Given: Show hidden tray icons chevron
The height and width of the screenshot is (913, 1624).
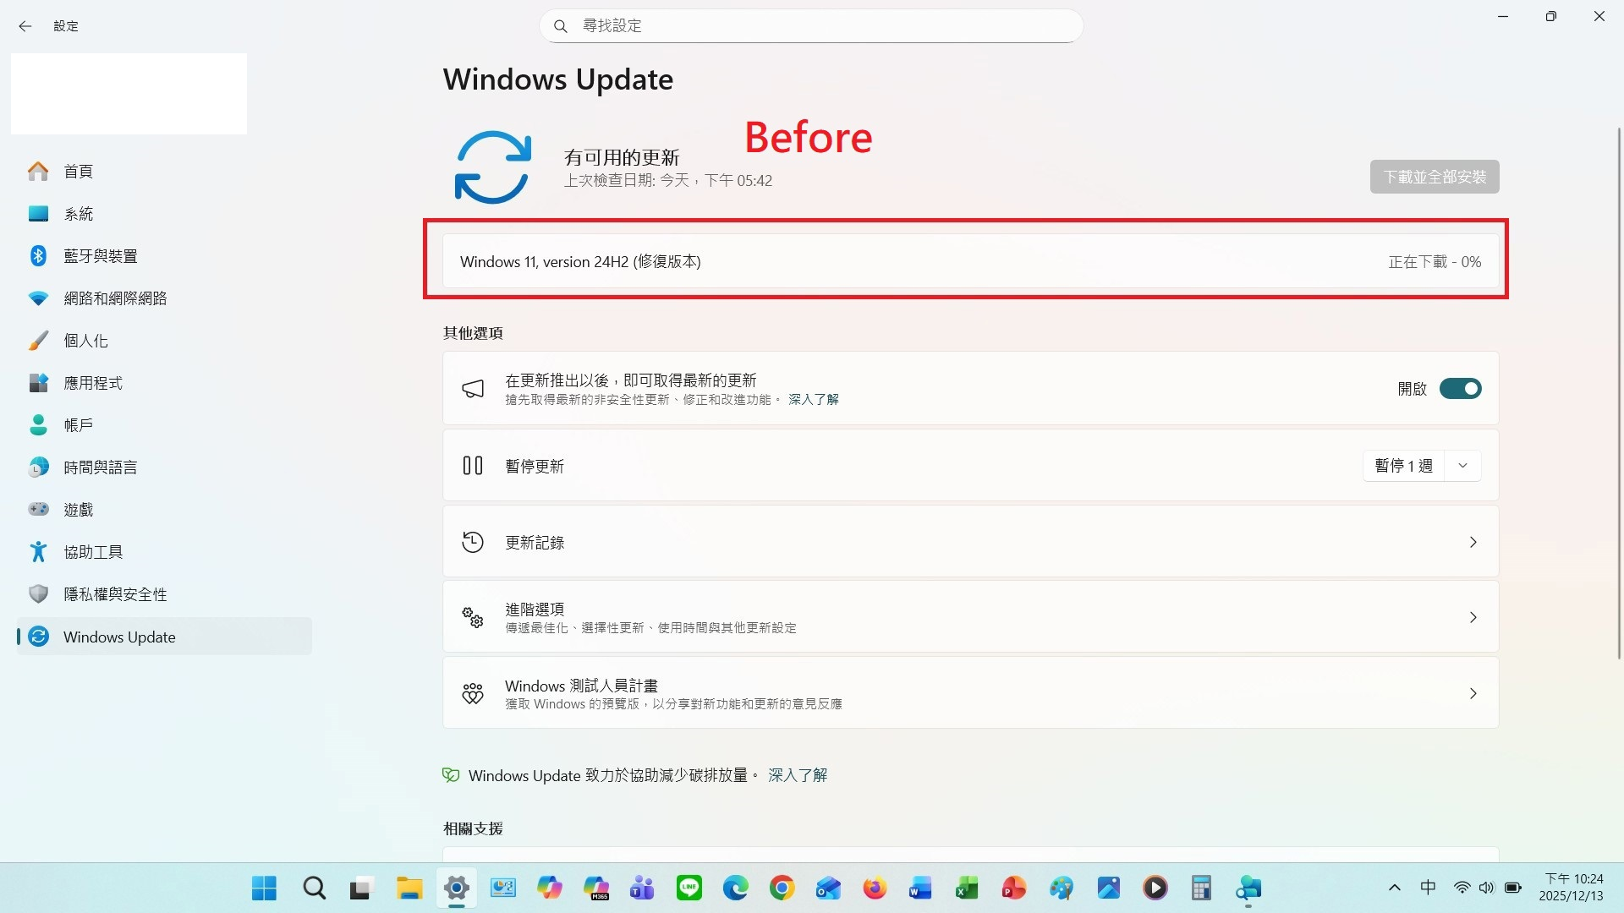Looking at the screenshot, I should [x=1395, y=888].
